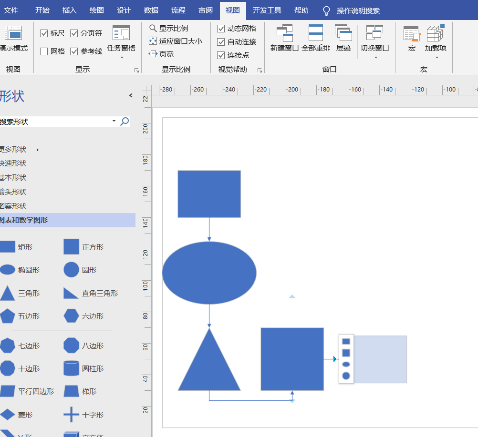Image resolution: width=478 pixels, height=437 pixels.
Task: Select the Cross (十字形) shape stencil
Action: (x=83, y=415)
